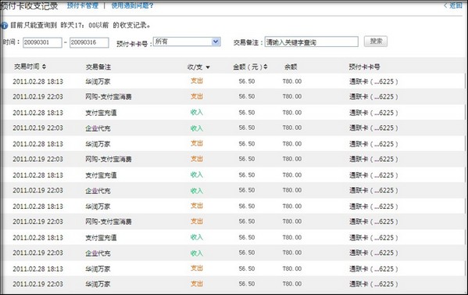Viewport: 468px width, 295px height.
Task: Focus the start date field 20090301
Action: (42, 42)
